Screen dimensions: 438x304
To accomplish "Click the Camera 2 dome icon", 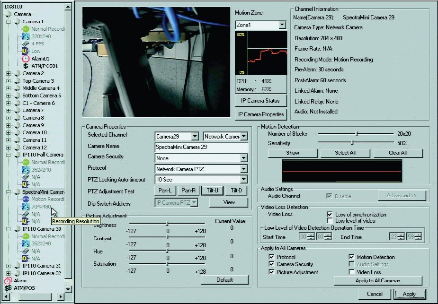I will [17, 73].
